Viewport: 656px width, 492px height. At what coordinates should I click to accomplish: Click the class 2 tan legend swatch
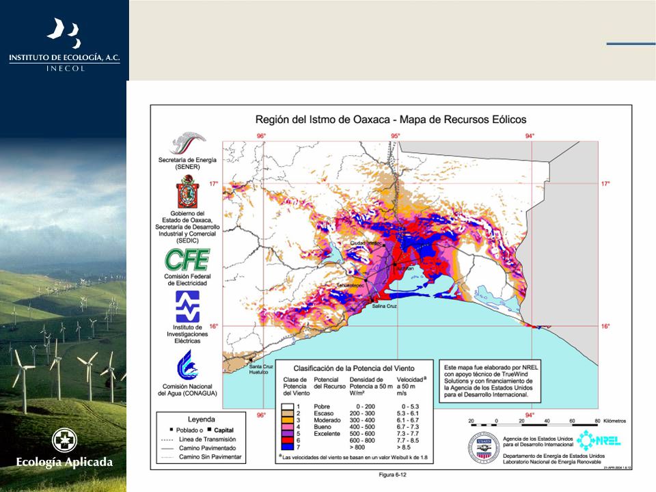pyautogui.click(x=288, y=413)
